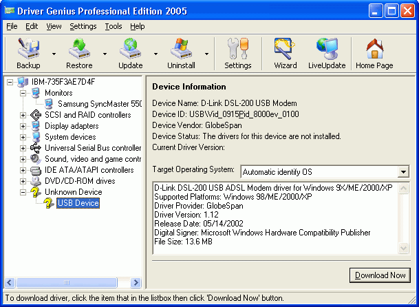
Task: Click 'File Size: 13.6 MB' text
Action: (x=183, y=242)
